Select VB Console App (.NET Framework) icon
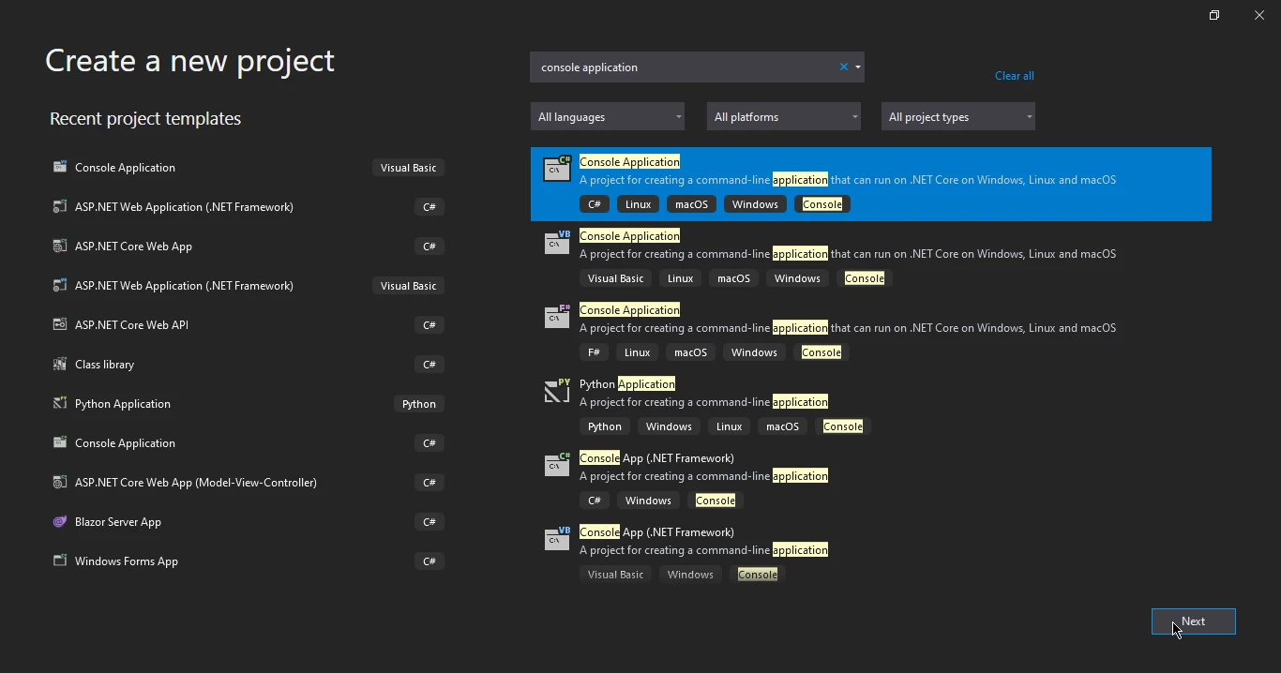 click(557, 539)
